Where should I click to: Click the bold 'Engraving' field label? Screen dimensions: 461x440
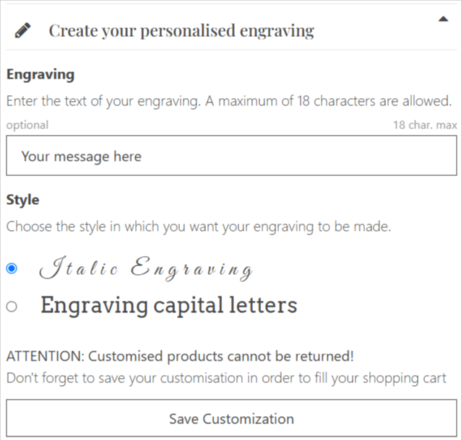coord(40,74)
